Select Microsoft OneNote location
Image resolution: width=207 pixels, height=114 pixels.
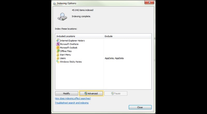click(x=69, y=44)
